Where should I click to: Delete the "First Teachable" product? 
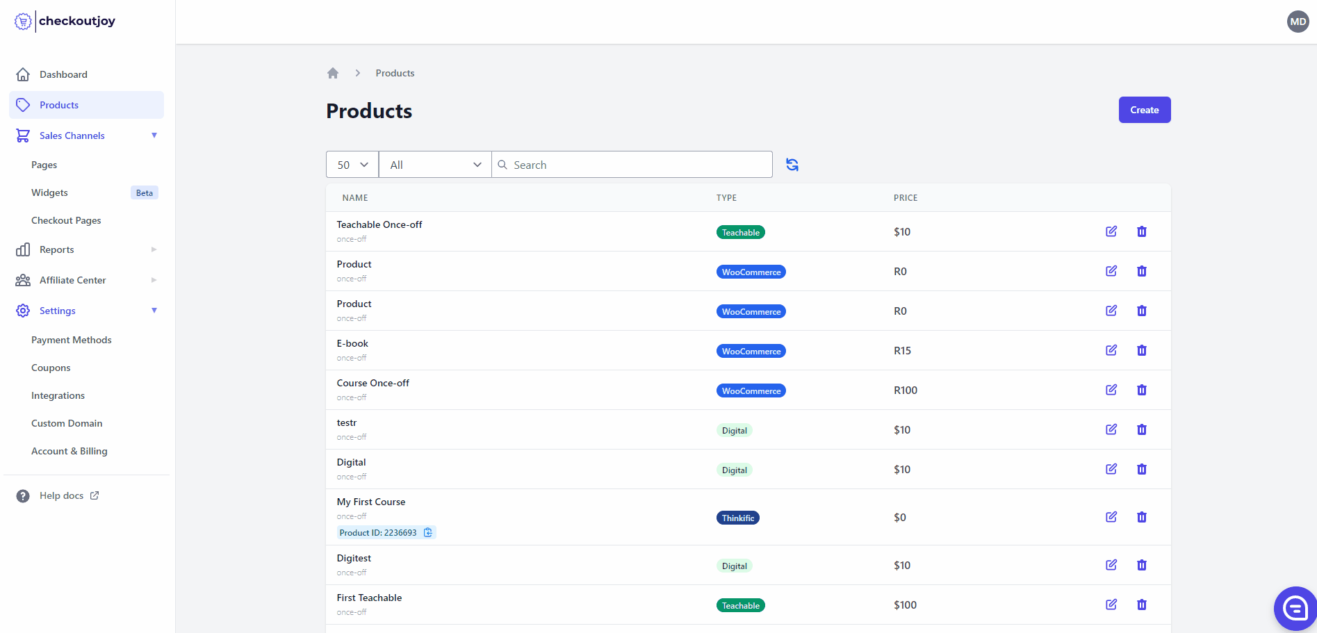[x=1142, y=605]
